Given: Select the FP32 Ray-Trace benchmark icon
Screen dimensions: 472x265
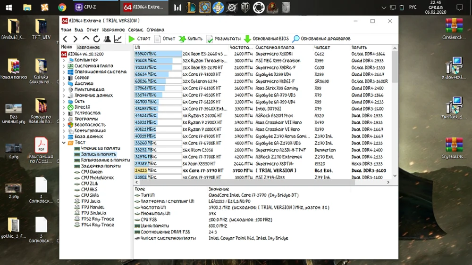Looking at the screenshot, I should pyautogui.click(x=77, y=219).
